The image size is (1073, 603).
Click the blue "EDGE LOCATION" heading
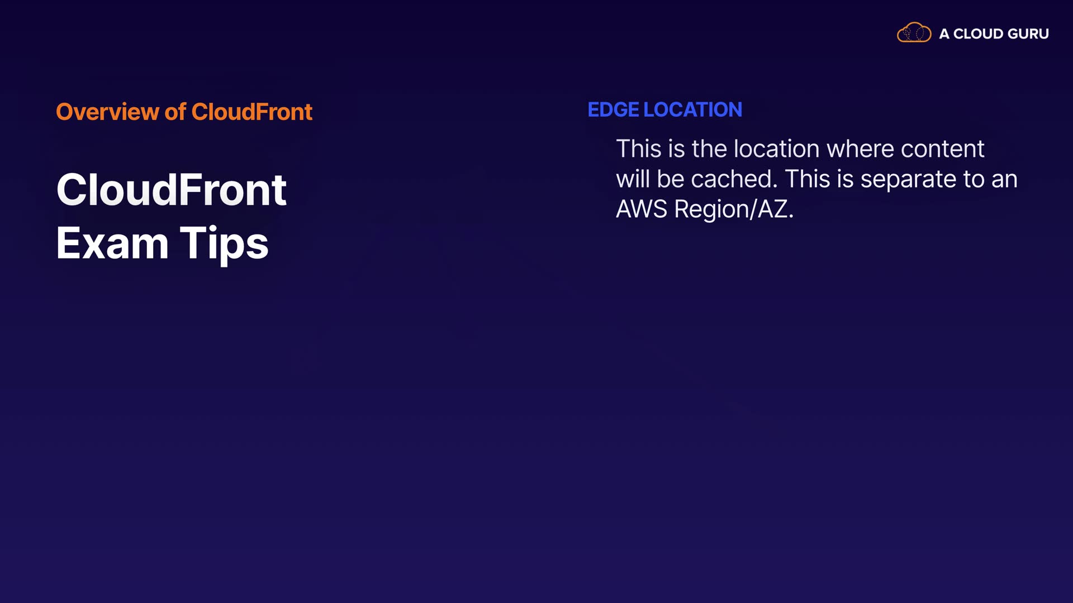[x=664, y=109]
